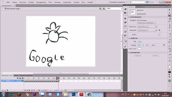Select the Hand tool

click(170, 58)
